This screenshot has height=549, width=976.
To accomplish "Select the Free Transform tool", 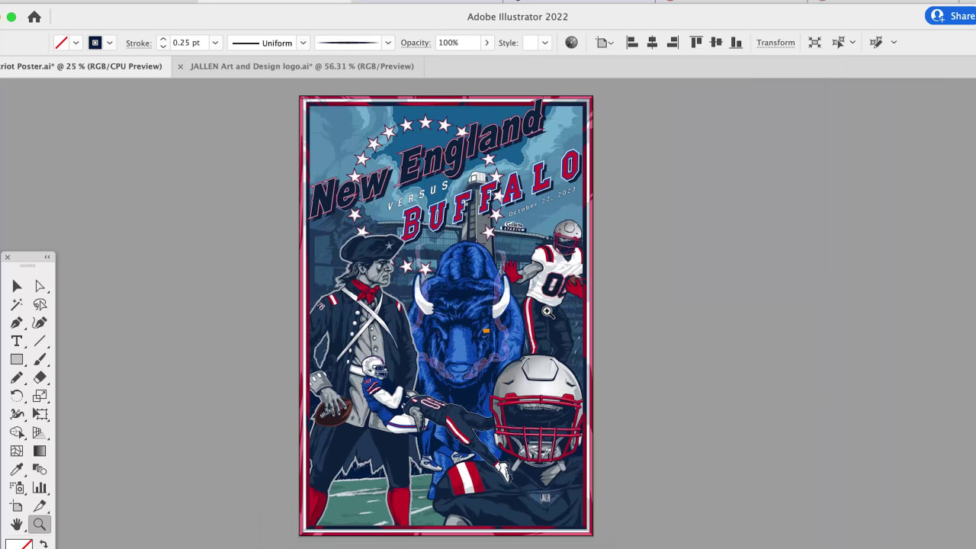I will [40, 414].
